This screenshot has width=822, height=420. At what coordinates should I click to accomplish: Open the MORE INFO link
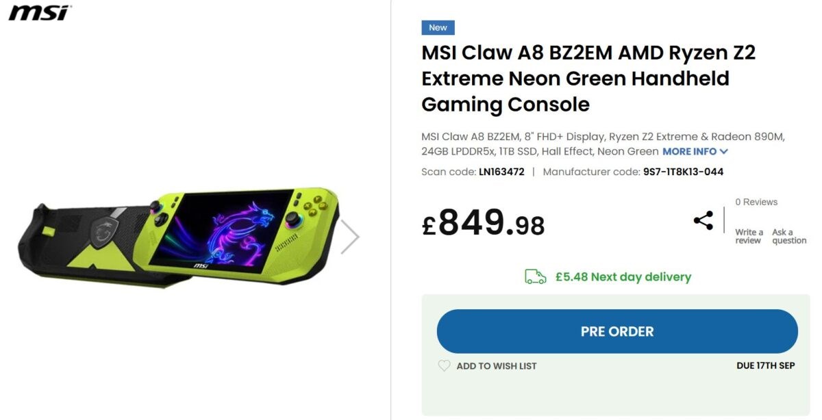(x=689, y=152)
